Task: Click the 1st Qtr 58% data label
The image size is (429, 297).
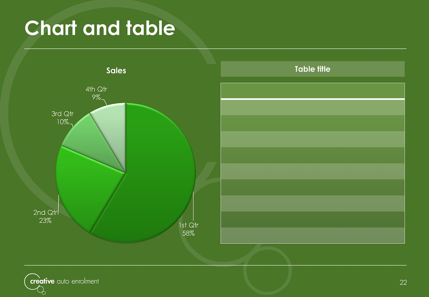Action: [189, 229]
